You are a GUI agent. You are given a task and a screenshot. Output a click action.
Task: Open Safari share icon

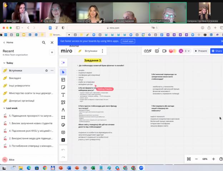(x=209, y=28)
